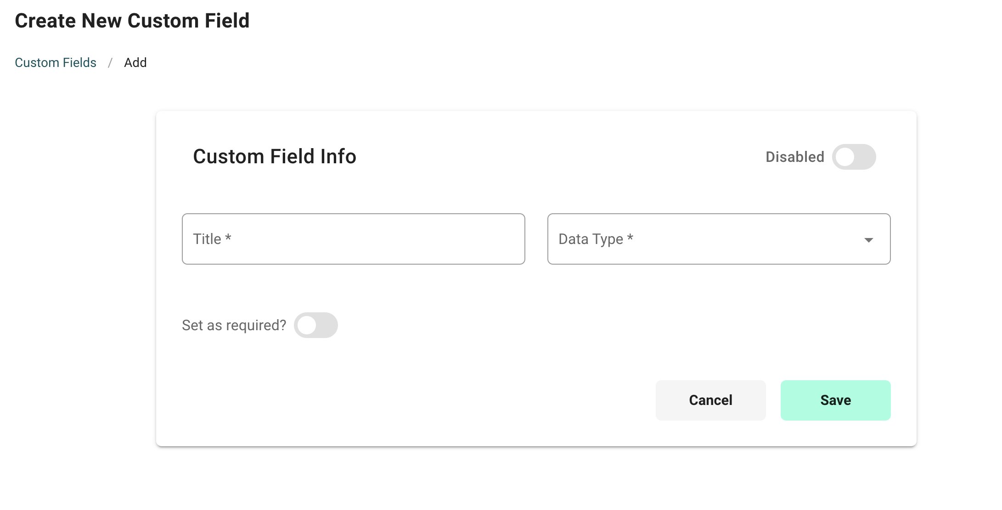Click the asterisk after Title
1002x510 pixels.
click(x=228, y=238)
